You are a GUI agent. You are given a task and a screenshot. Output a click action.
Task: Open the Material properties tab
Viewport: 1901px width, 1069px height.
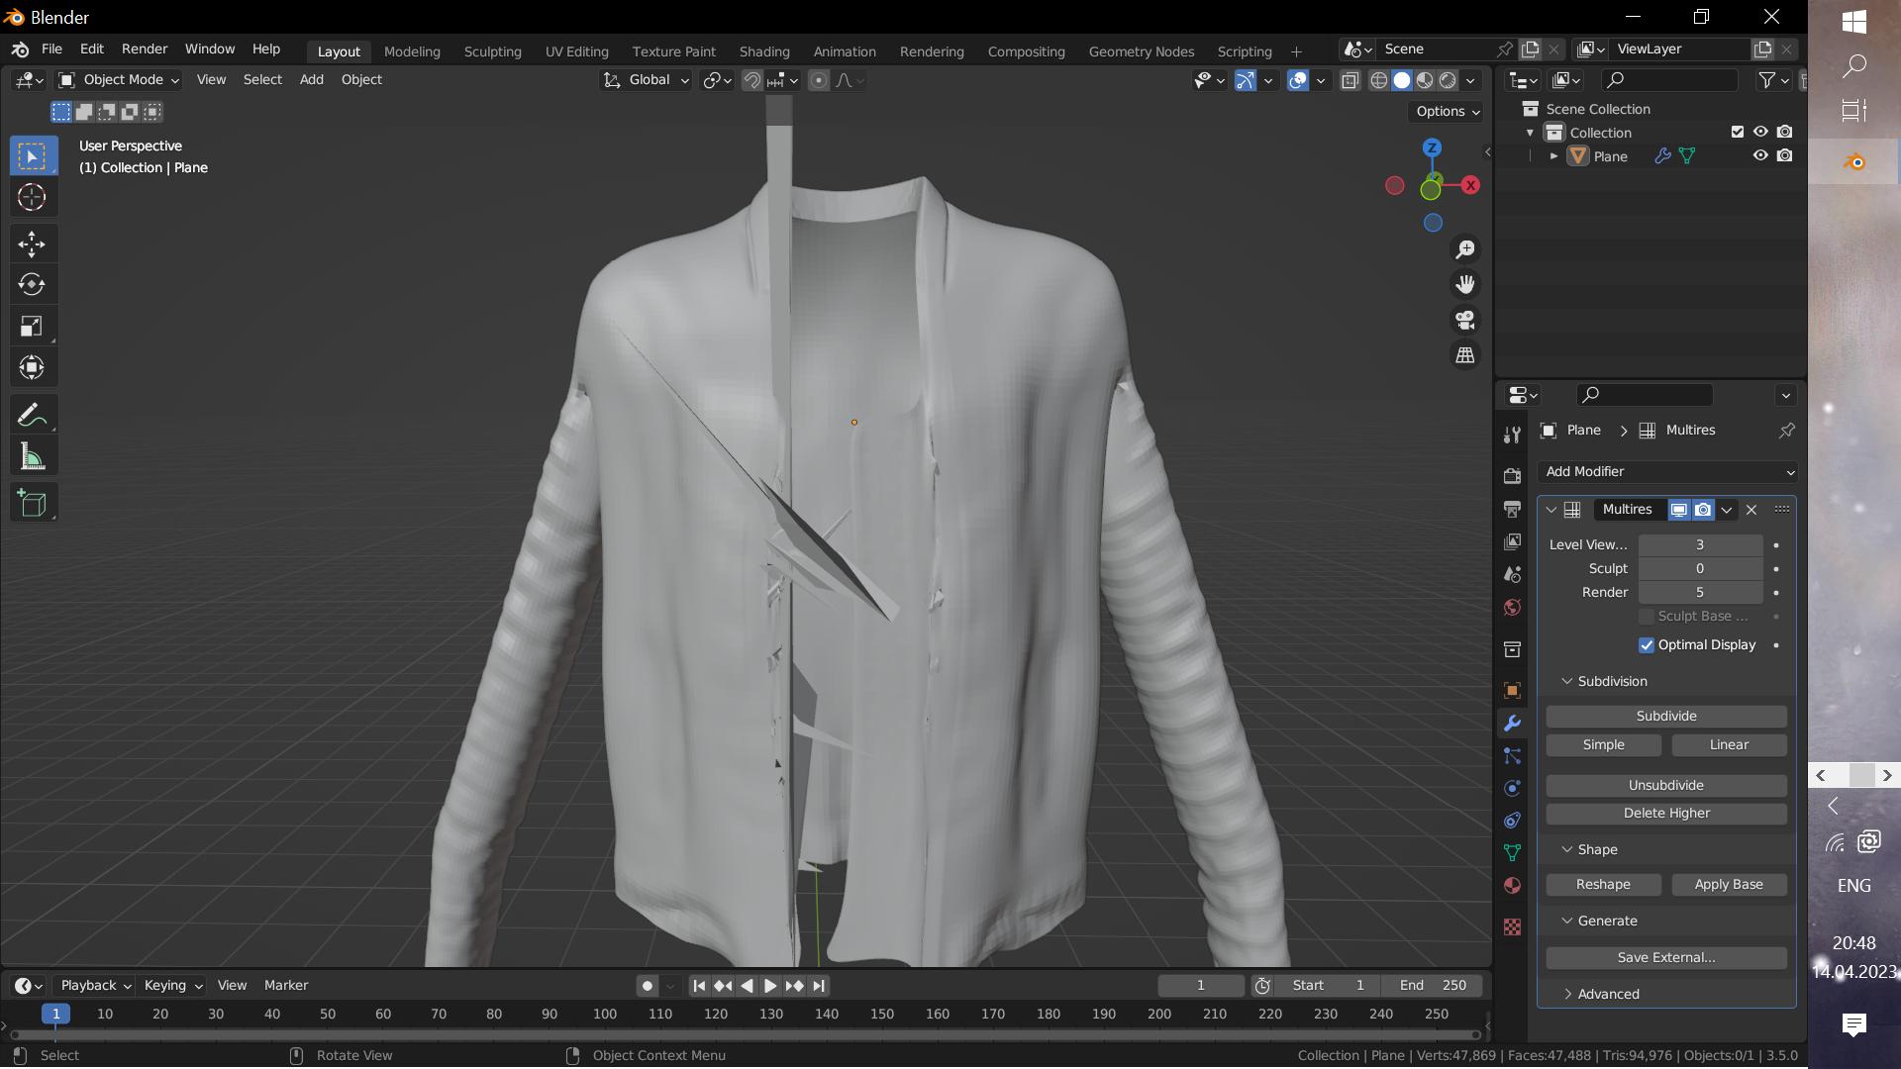(x=1512, y=885)
